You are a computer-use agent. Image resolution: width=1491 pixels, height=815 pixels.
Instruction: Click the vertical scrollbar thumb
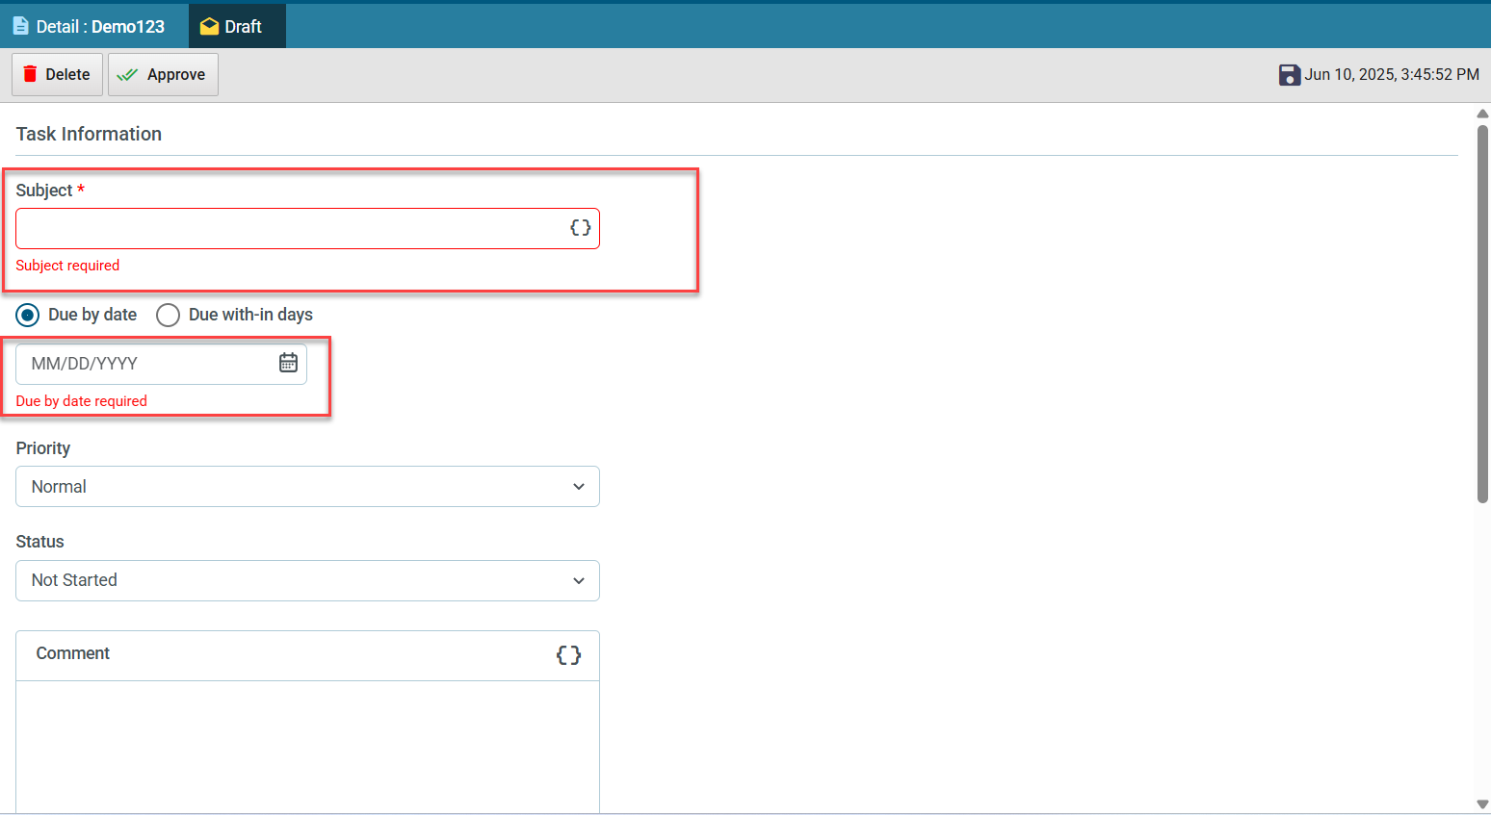[x=1483, y=313]
